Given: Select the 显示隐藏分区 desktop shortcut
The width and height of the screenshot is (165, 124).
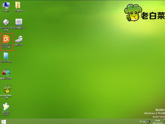Looking at the screenshot, I should coord(19,23).
